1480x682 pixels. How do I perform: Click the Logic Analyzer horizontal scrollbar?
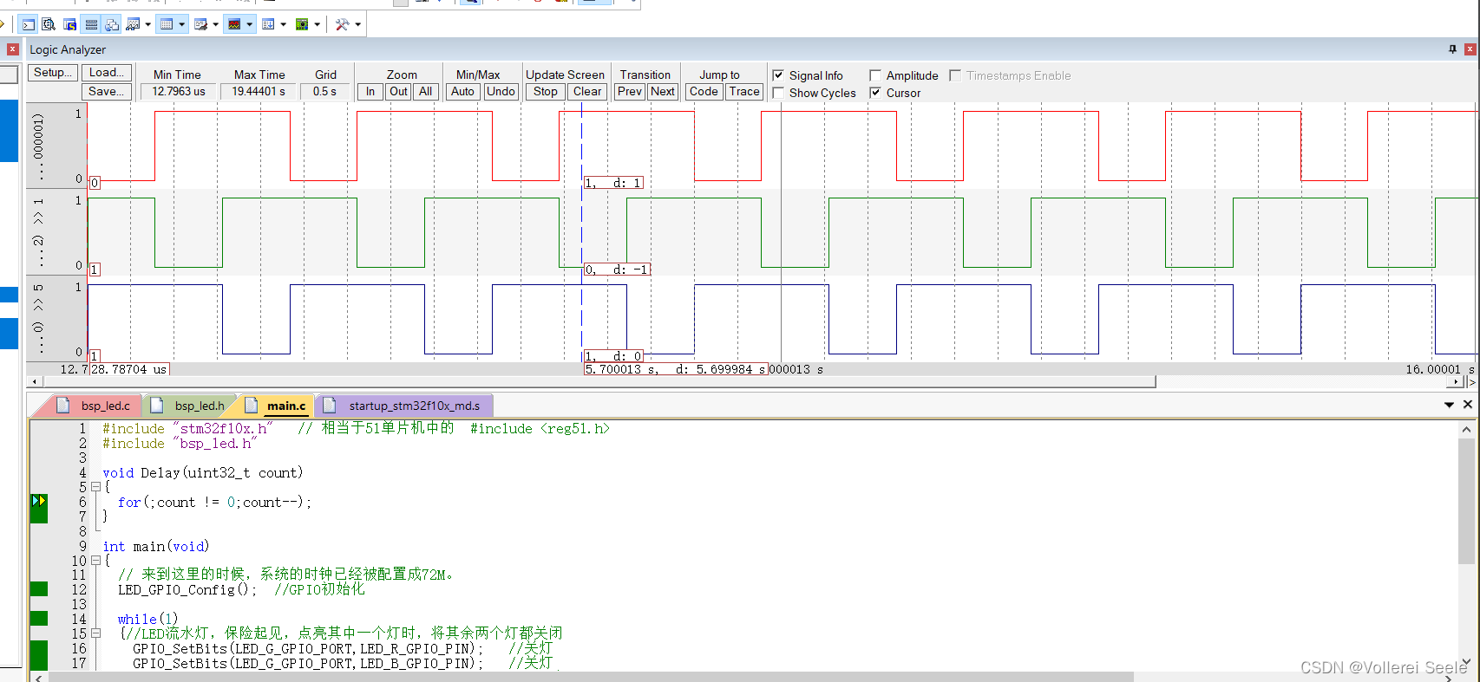click(x=599, y=381)
